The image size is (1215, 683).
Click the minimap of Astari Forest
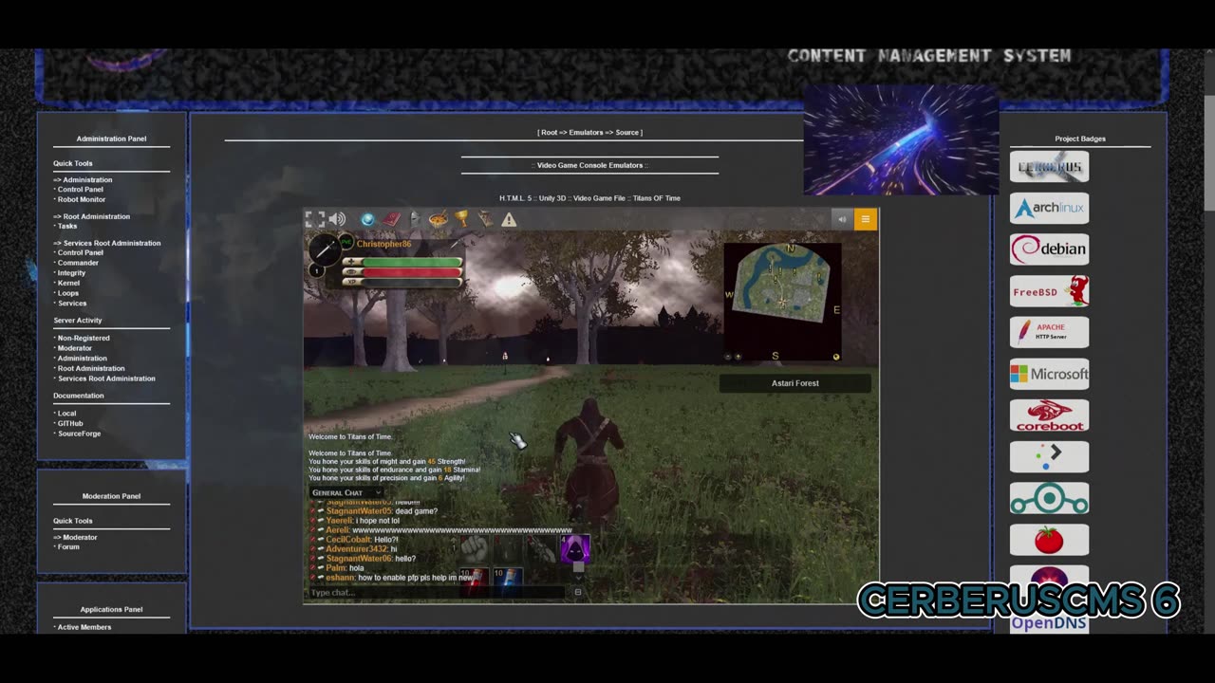click(x=782, y=302)
